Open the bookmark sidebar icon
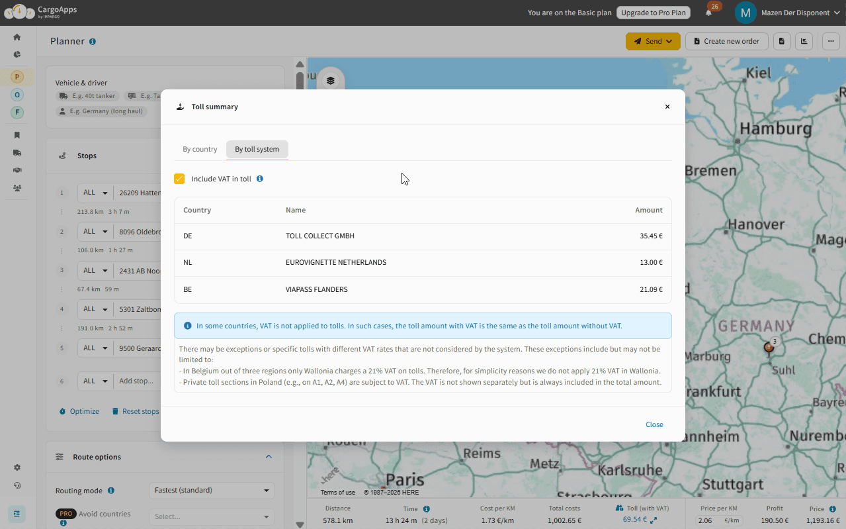Image resolution: width=846 pixels, height=529 pixels. tap(17, 135)
